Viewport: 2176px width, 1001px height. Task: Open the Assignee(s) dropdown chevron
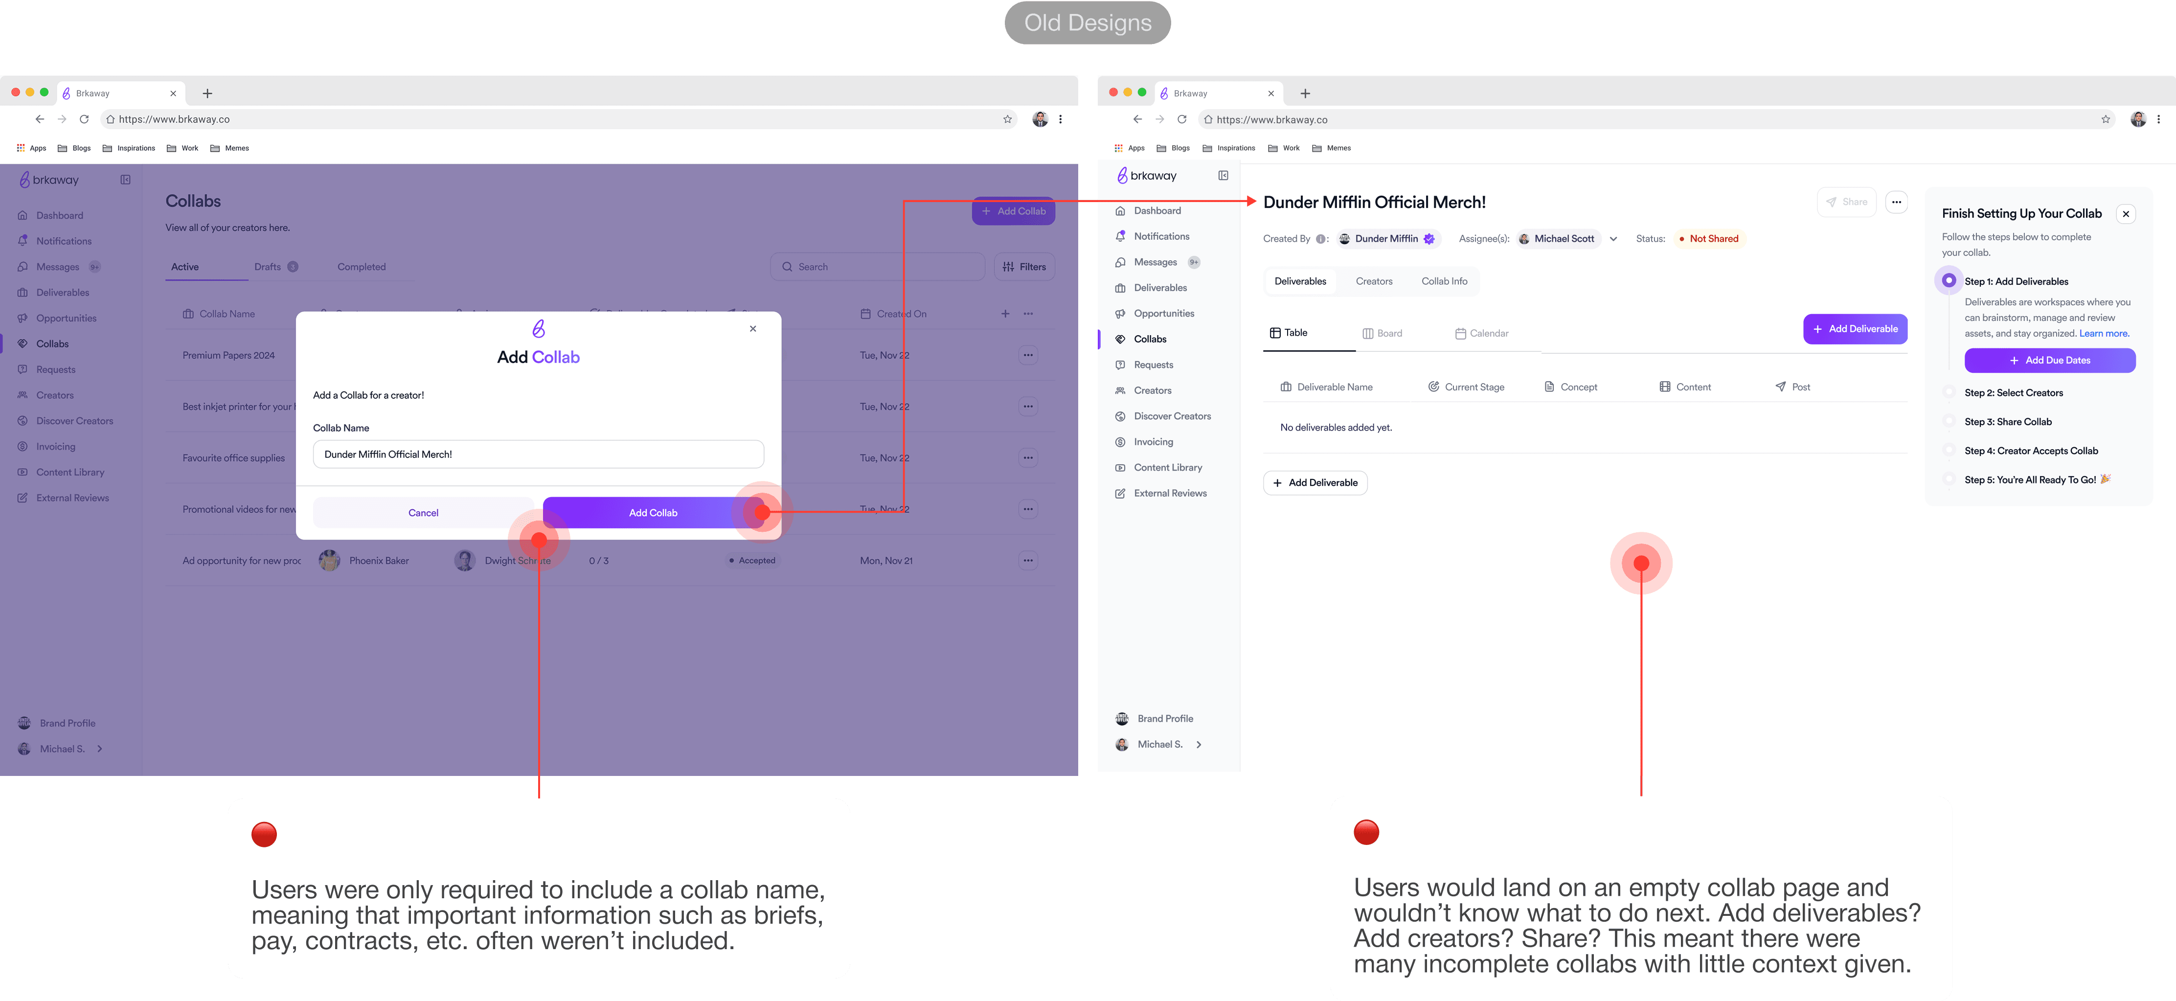click(x=1613, y=239)
